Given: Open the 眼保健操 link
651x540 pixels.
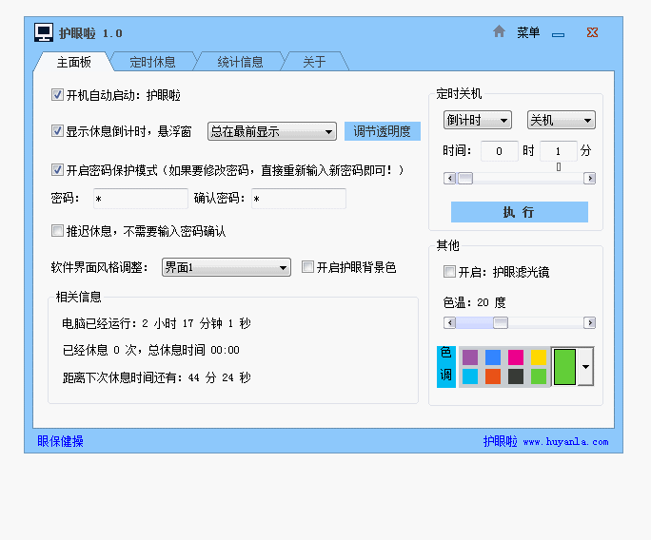Looking at the screenshot, I should pos(60,441).
